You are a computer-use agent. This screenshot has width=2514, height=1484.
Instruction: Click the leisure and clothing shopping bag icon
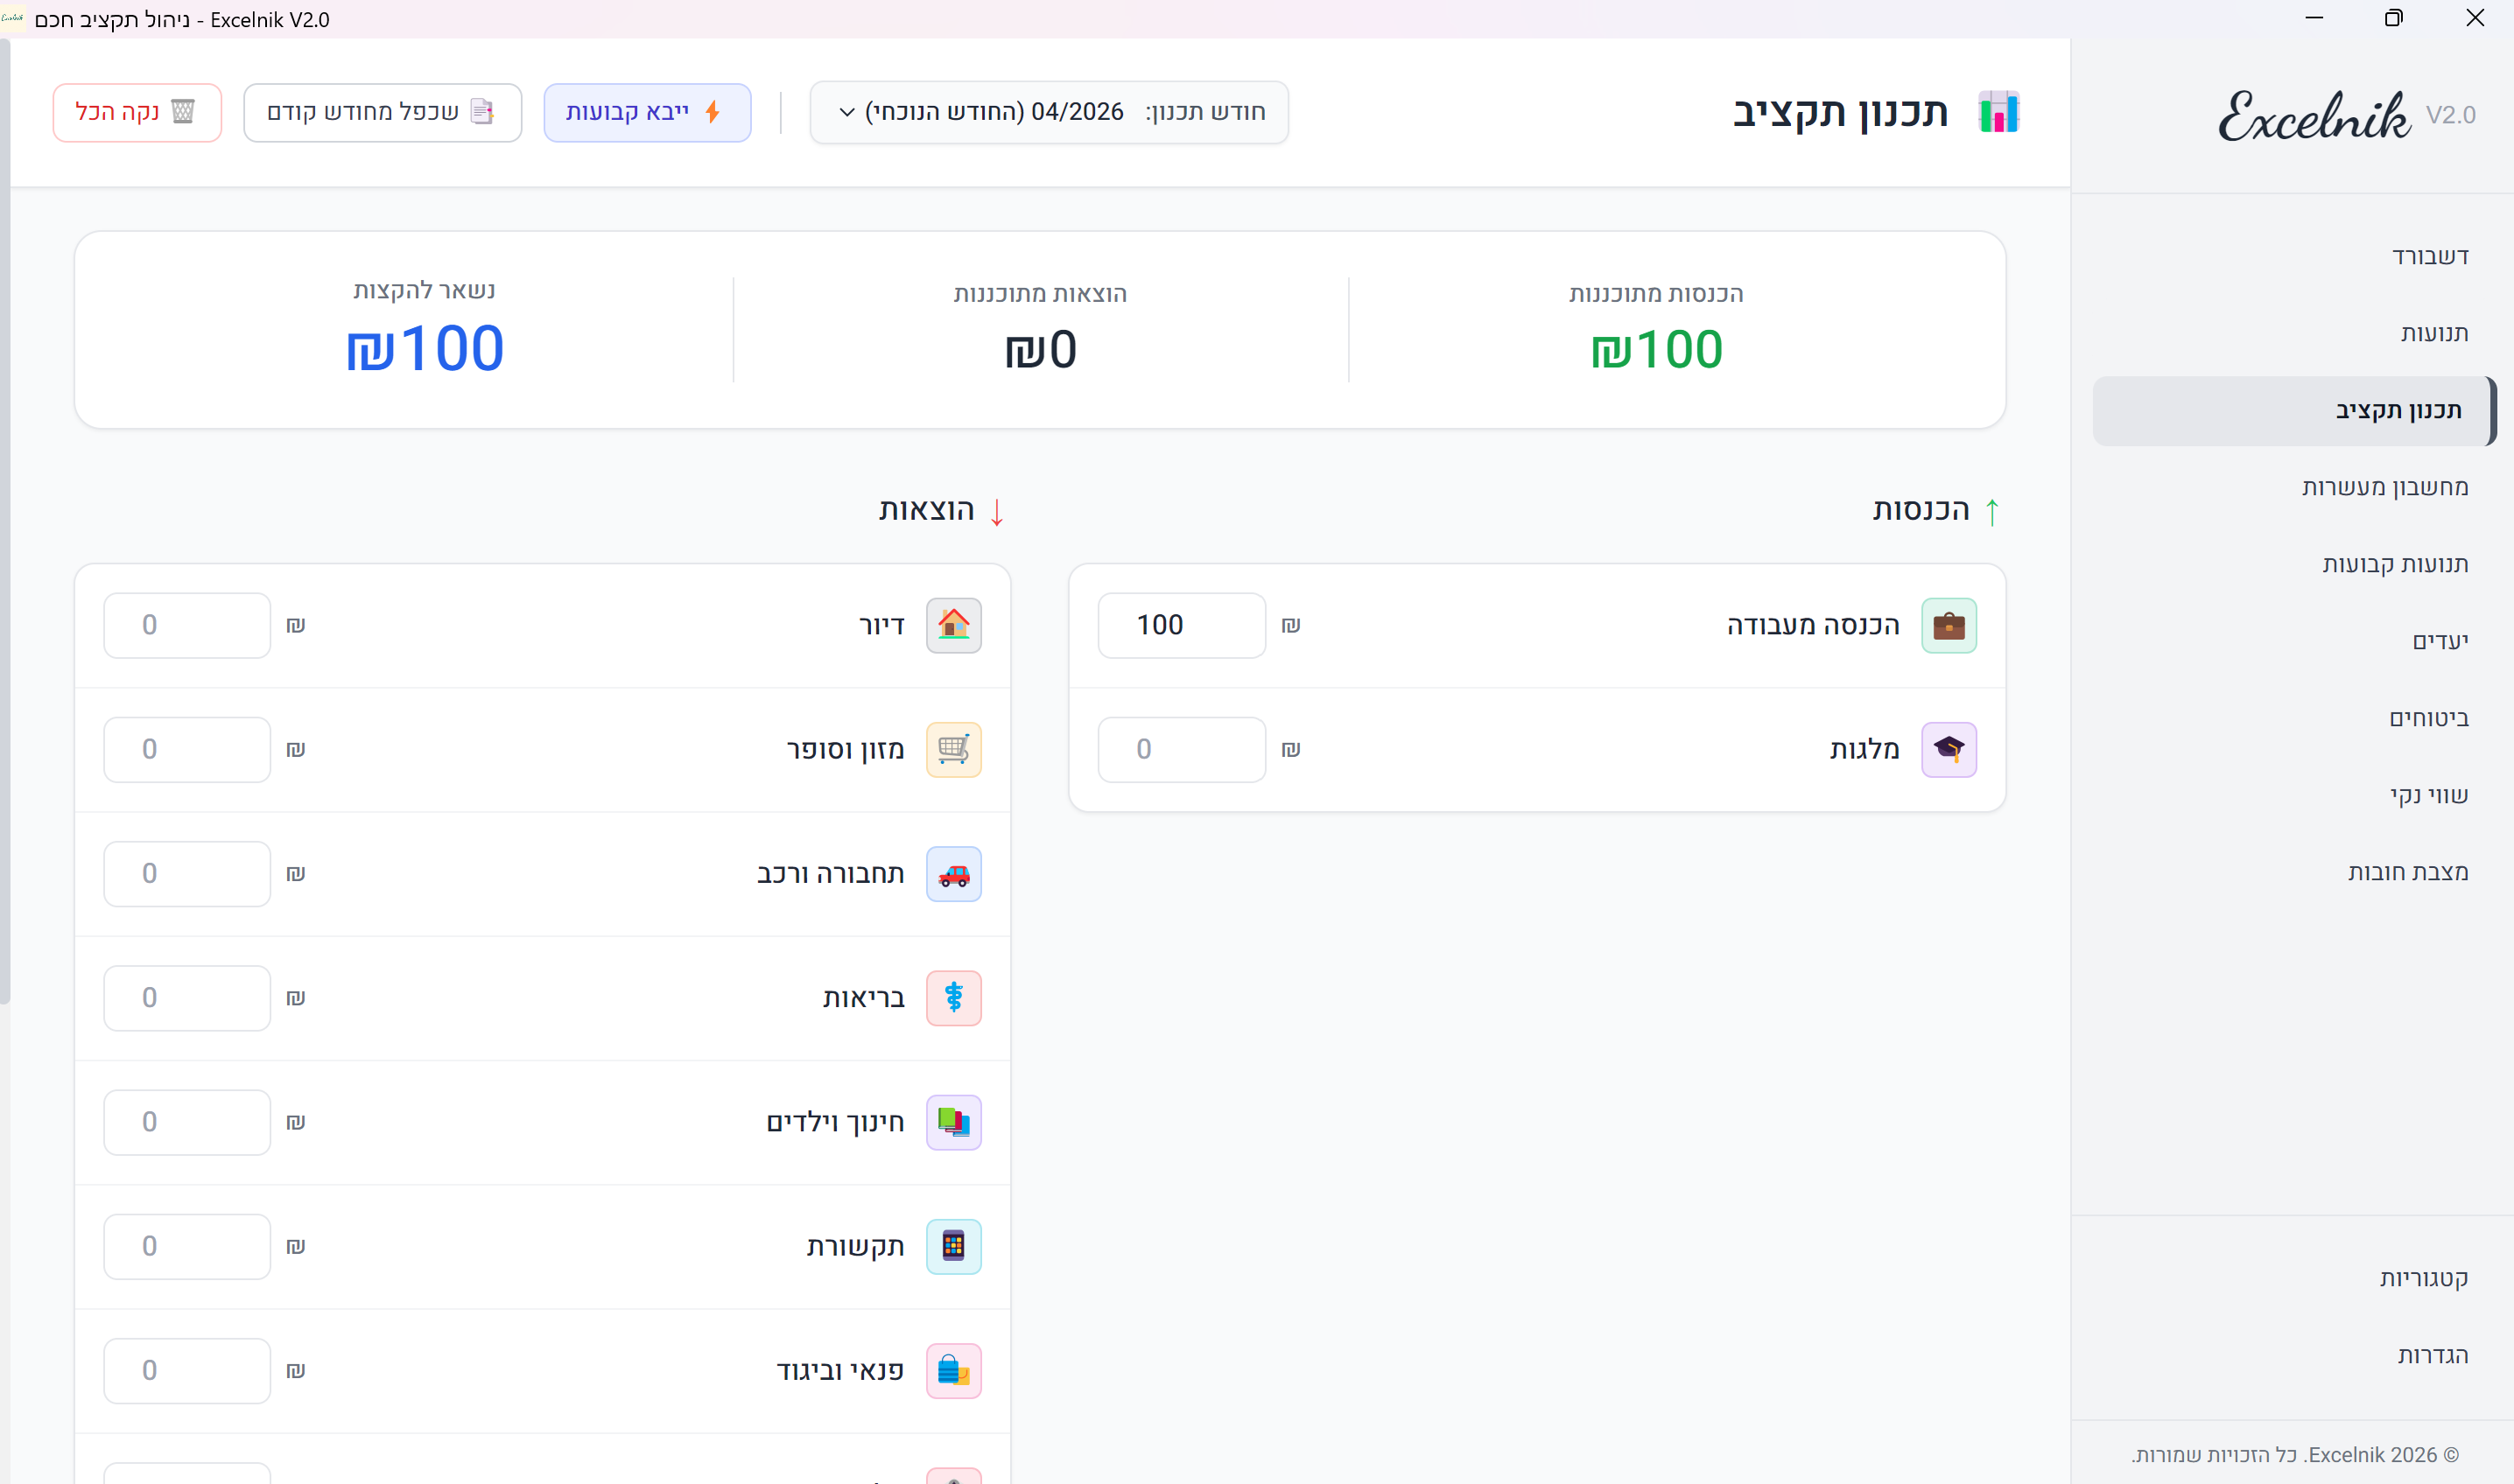click(x=952, y=1370)
